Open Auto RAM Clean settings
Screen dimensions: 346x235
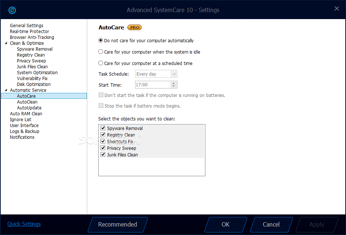pos(26,114)
